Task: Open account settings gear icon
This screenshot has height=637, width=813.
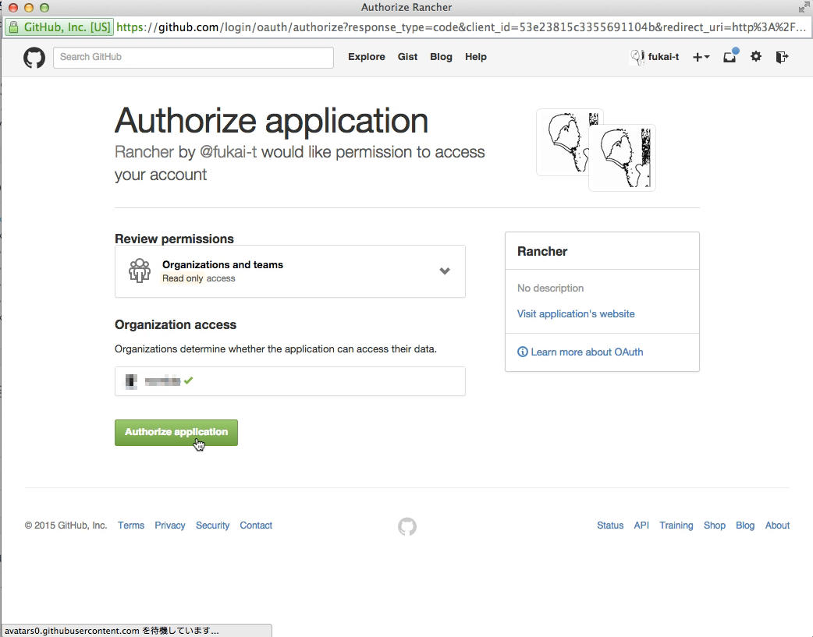Action: (756, 56)
